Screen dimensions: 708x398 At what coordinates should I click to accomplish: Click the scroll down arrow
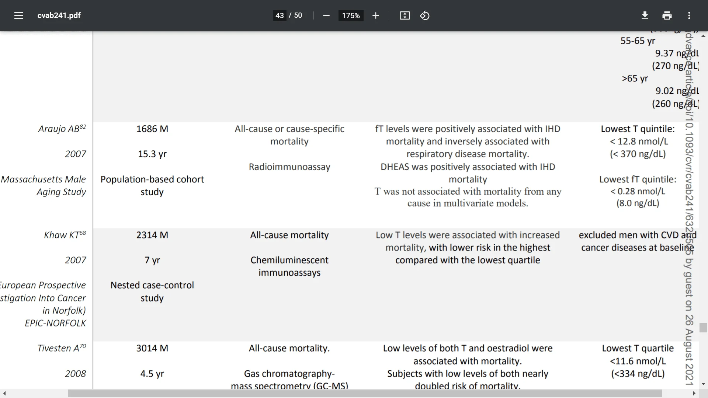click(x=703, y=384)
